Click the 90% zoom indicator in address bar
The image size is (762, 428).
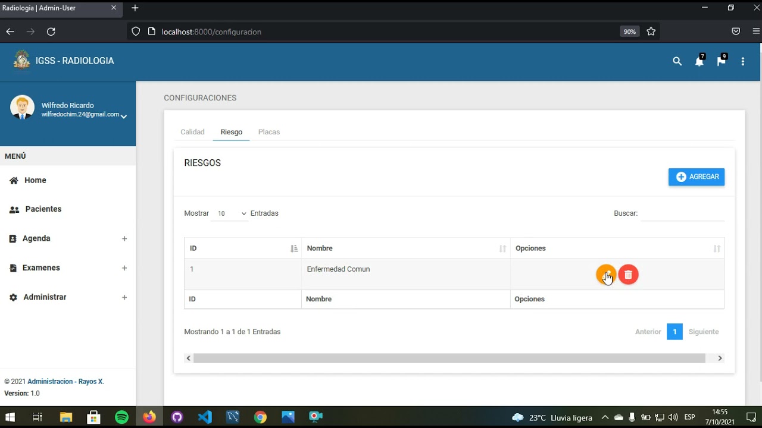(x=630, y=32)
